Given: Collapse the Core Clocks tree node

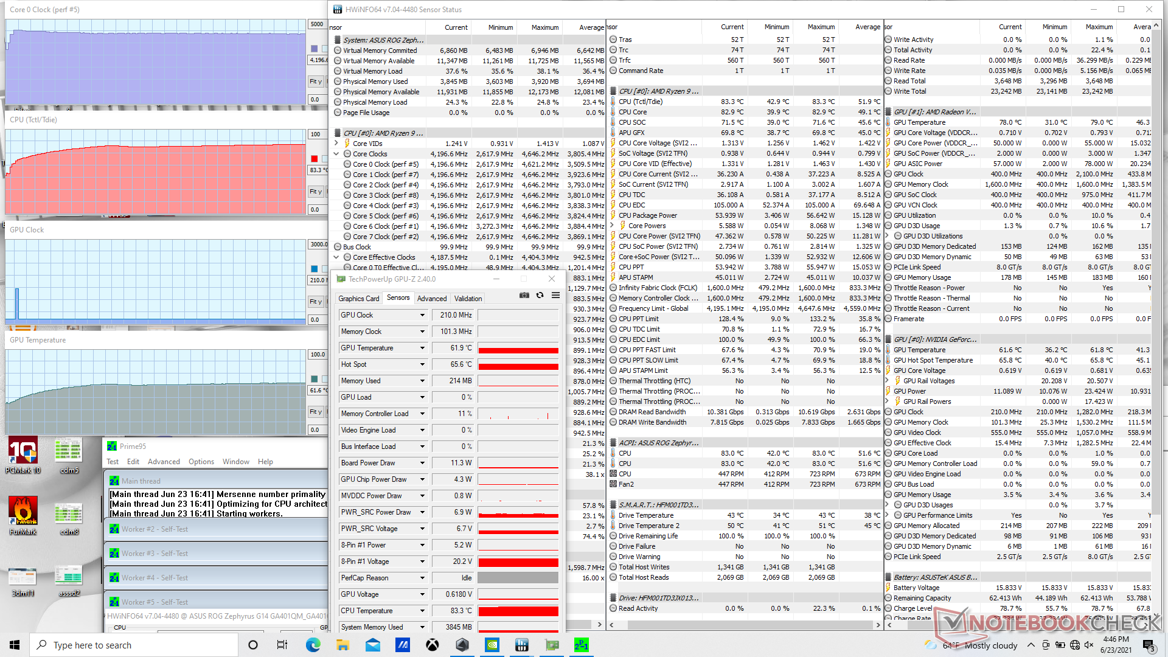Looking at the screenshot, I should pos(336,154).
